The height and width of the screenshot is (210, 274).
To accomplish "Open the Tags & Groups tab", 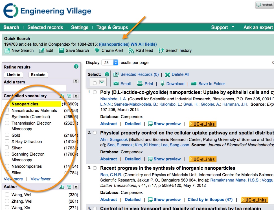I will (x=112, y=27).
